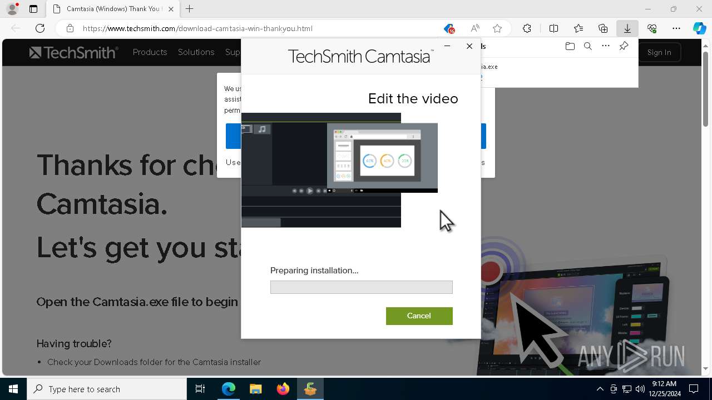Click the address bar URL
Screen dimensions: 712x400
pyautogui.click(x=197, y=28)
